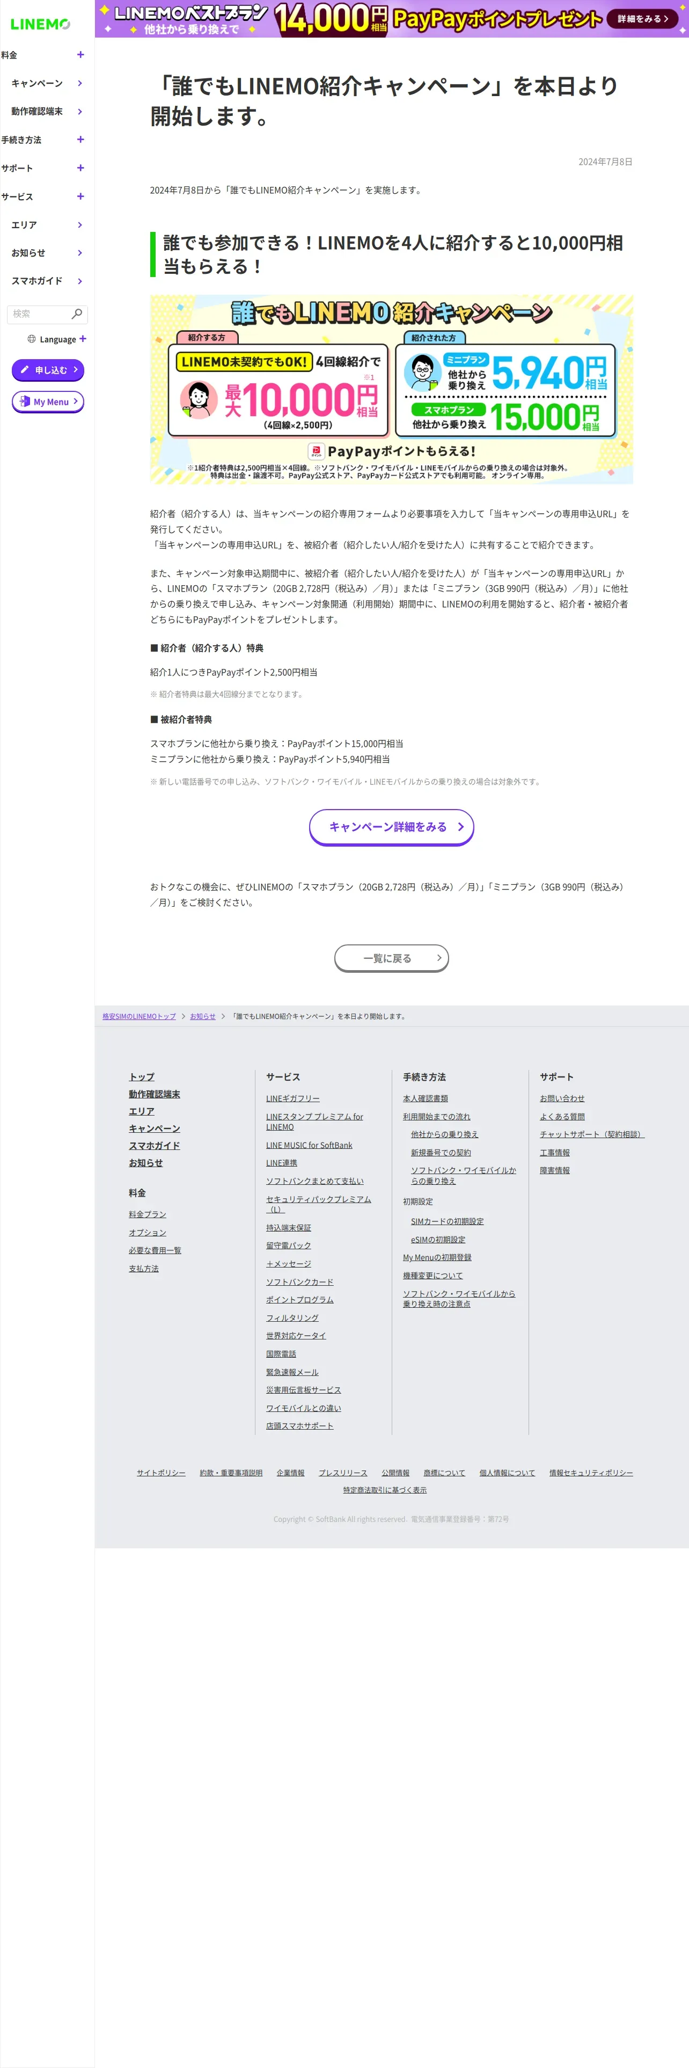Open footer SIMカードの初期設定 link
Viewport: 689px width, 2068px height.
448,1221
